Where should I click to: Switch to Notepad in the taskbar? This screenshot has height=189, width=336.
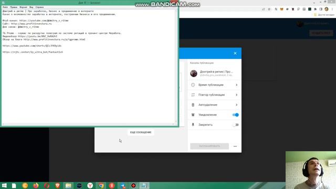coord(144,185)
